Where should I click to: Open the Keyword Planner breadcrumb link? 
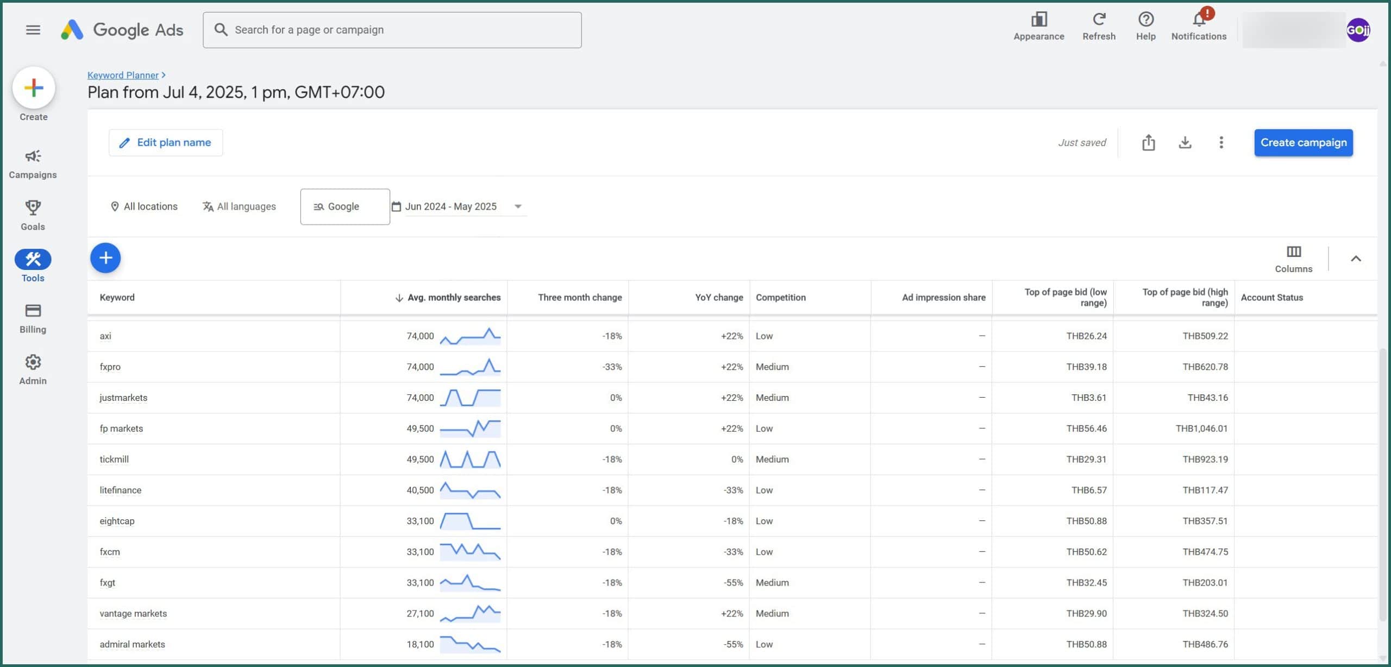point(123,75)
